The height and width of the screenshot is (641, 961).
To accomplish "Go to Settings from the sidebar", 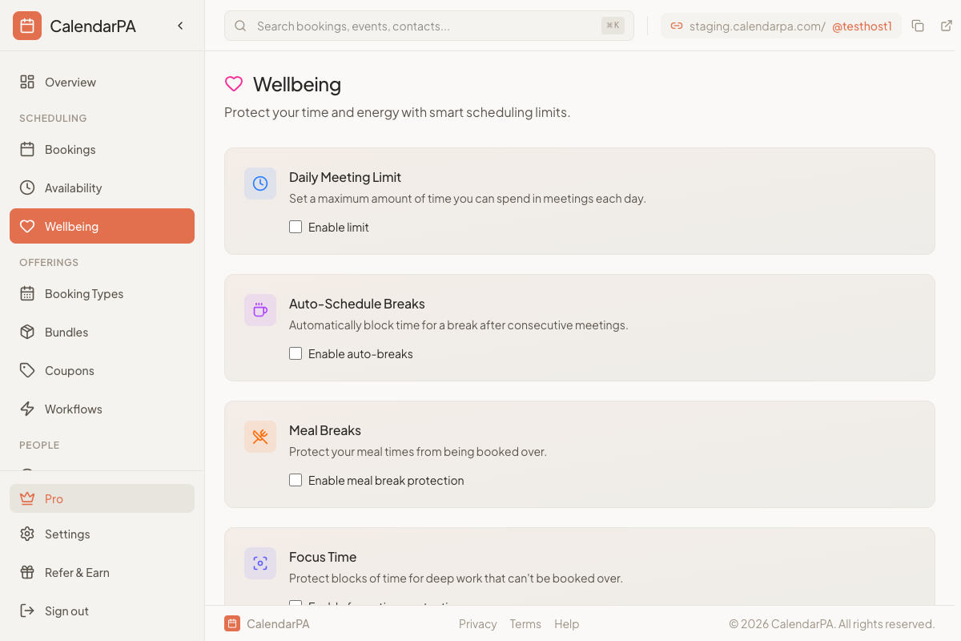I will [x=67, y=534].
